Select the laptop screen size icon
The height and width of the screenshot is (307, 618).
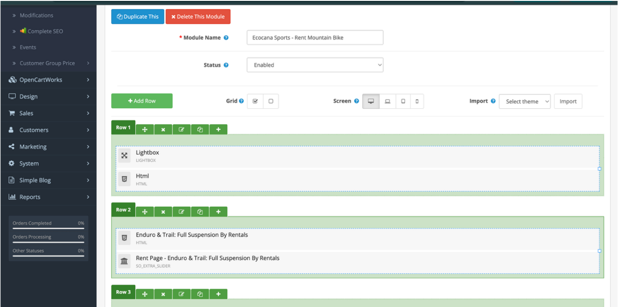click(x=387, y=101)
